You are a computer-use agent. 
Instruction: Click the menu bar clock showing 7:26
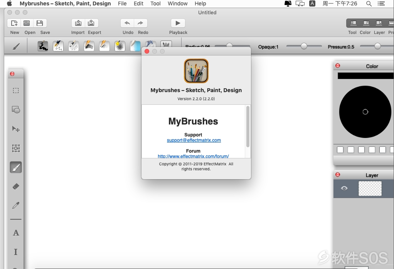[x=340, y=3]
